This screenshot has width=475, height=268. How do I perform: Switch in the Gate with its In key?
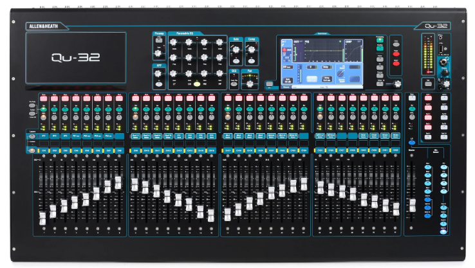click(236, 62)
